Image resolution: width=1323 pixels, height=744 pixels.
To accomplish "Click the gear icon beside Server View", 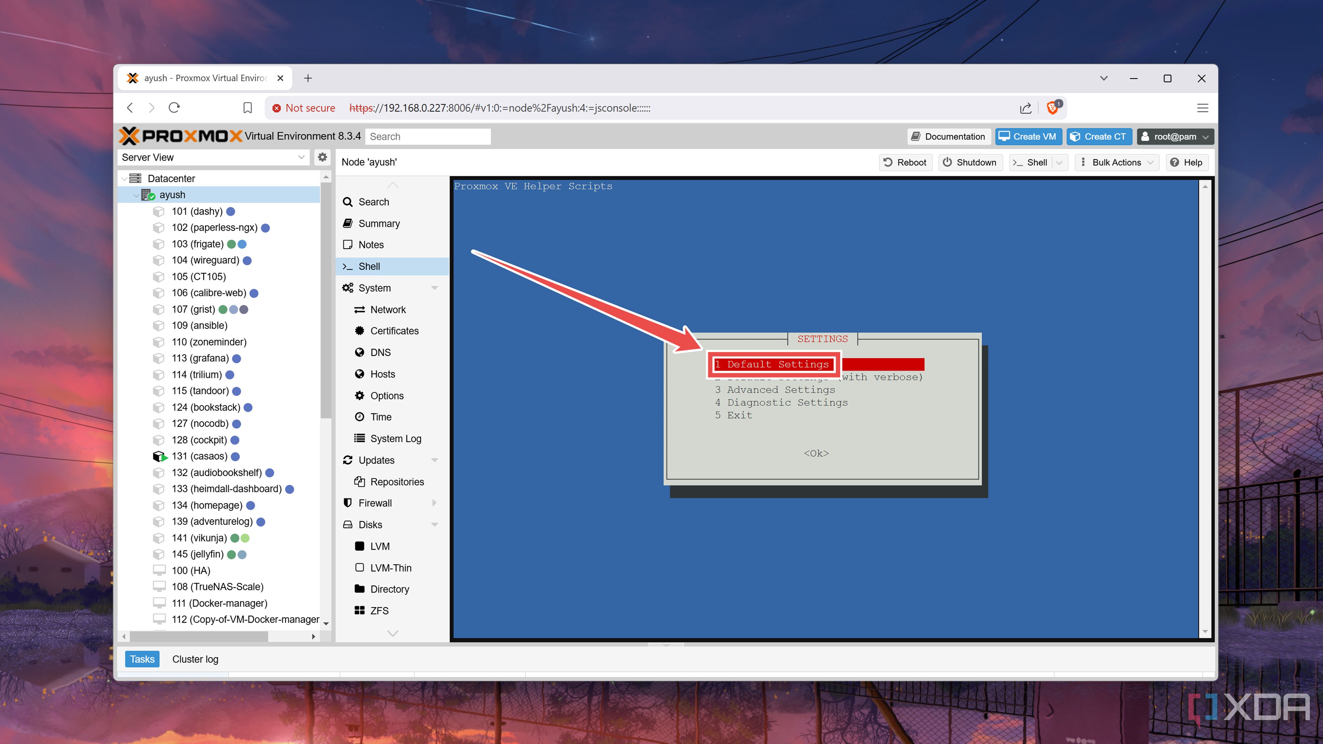I will coord(322,157).
